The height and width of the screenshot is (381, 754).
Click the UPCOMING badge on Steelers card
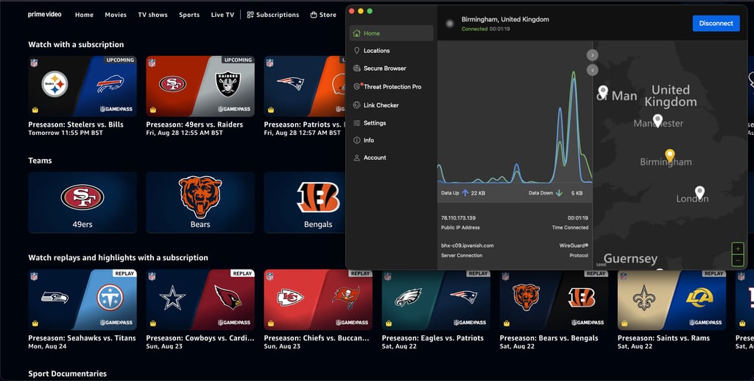coord(120,60)
